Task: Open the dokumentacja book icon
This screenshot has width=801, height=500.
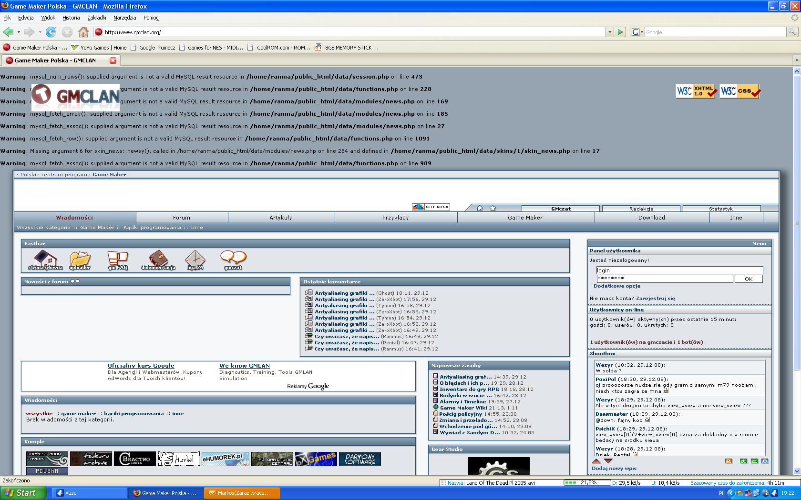Action: tap(158, 260)
